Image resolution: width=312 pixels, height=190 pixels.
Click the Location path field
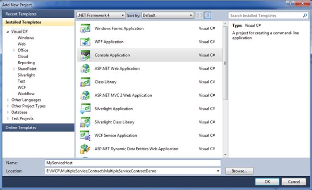[132, 171]
